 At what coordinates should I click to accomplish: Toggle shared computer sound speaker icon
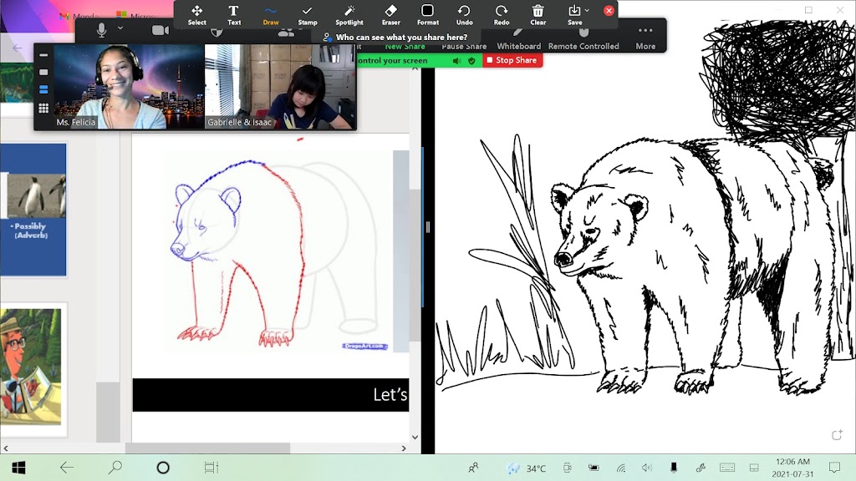point(457,60)
